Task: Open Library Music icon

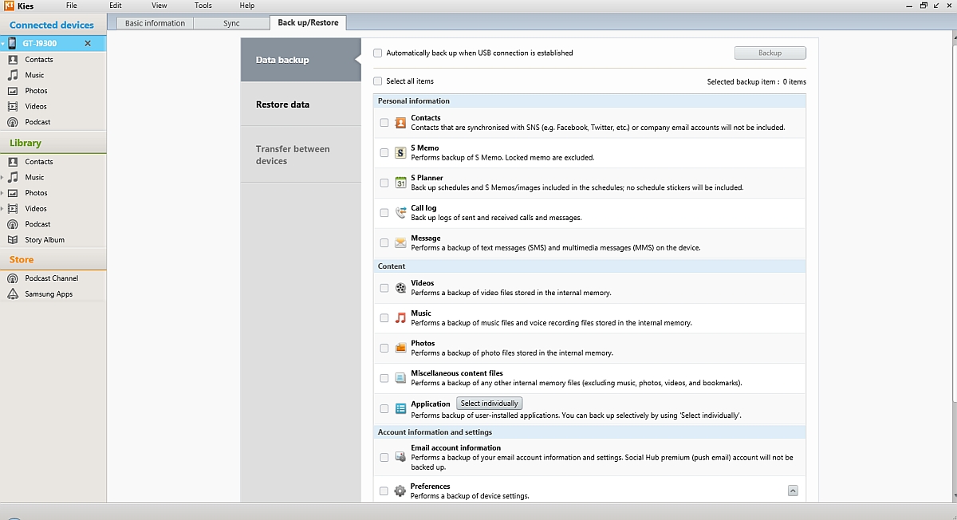Action: pyautogui.click(x=12, y=177)
